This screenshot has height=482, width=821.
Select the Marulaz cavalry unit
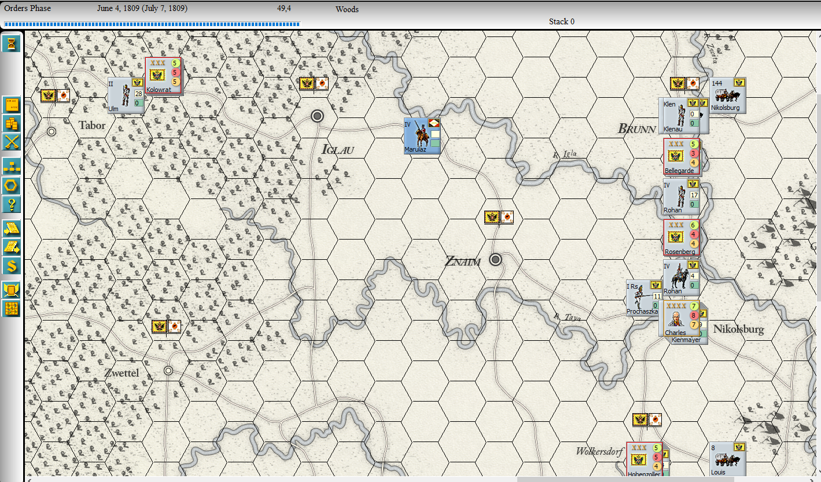(x=422, y=136)
